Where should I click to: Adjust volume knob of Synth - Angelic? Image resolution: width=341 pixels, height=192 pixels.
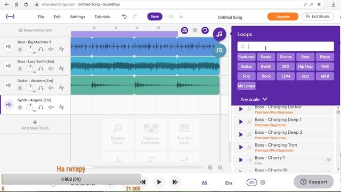[x=30, y=107]
